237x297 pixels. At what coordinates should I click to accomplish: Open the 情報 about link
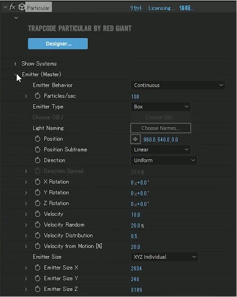(186, 8)
